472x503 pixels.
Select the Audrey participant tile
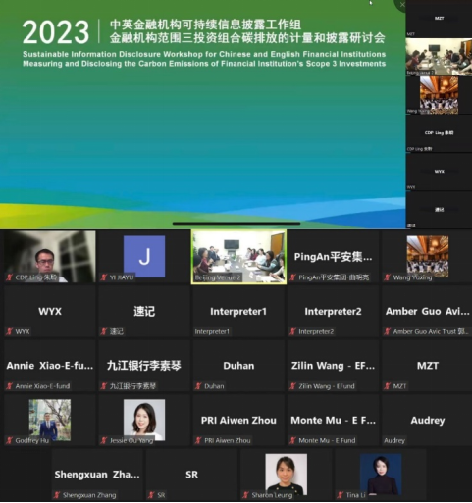coord(428,421)
